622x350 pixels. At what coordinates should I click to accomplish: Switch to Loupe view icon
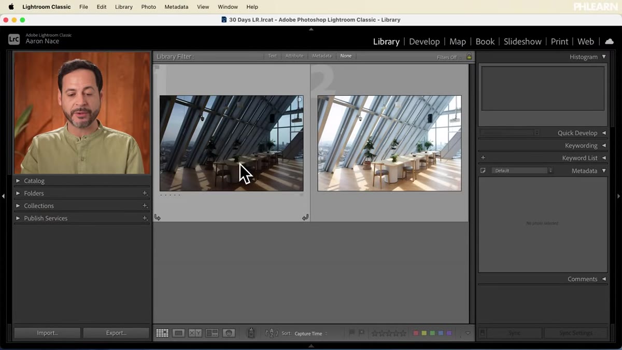[x=178, y=333]
